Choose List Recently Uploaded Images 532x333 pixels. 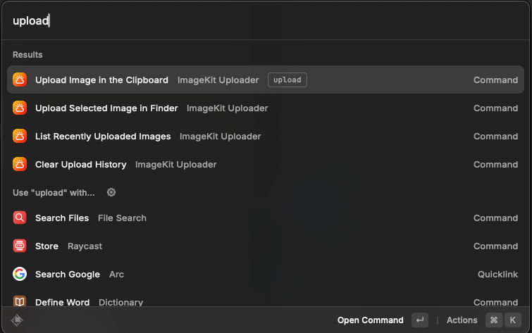266,137
